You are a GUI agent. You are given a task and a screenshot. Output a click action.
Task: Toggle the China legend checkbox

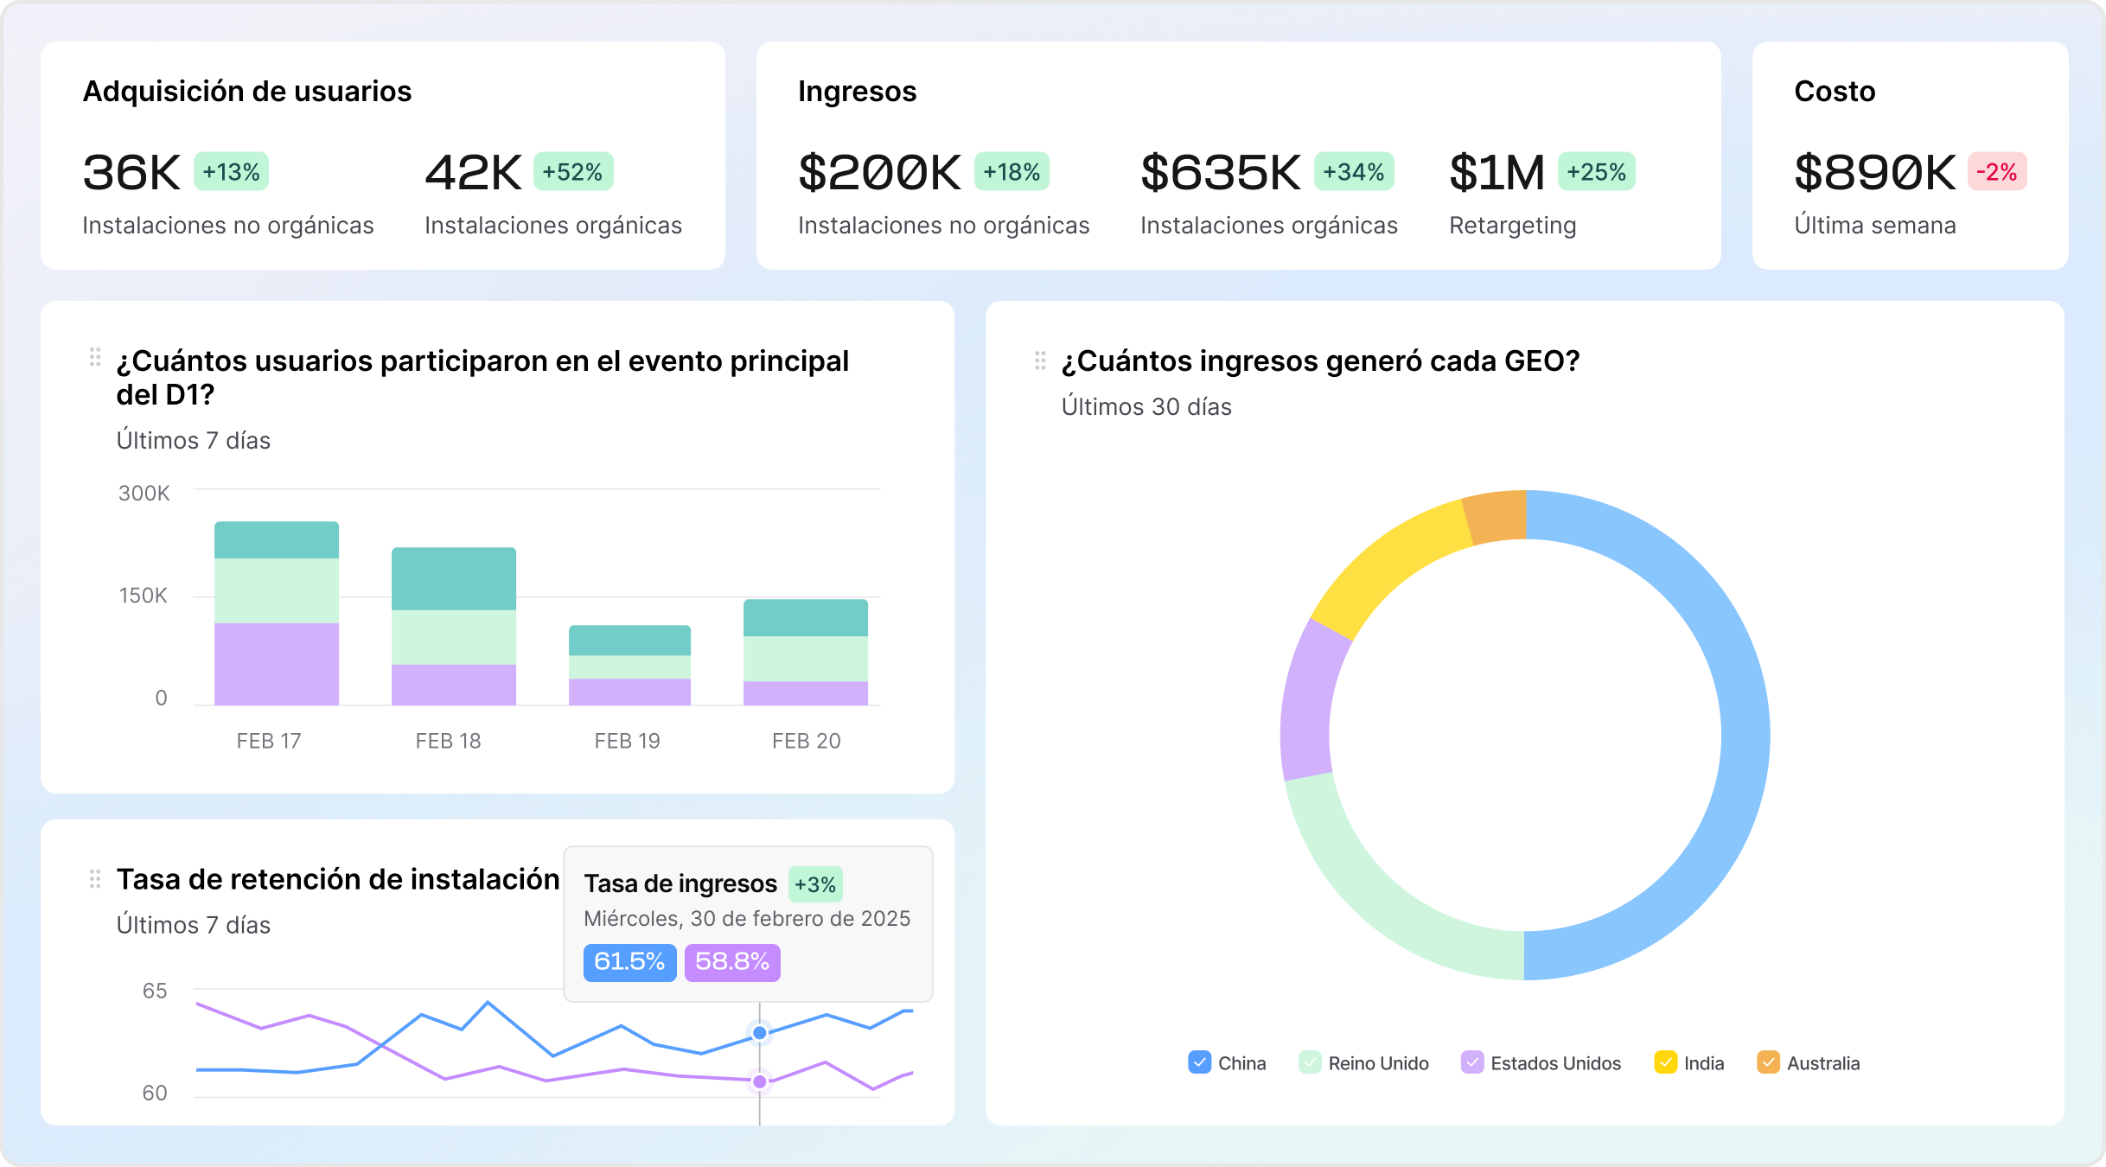1199,1062
